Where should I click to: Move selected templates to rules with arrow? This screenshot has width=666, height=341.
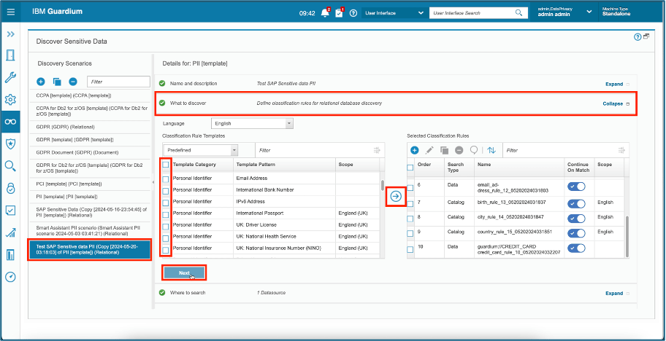[396, 197]
